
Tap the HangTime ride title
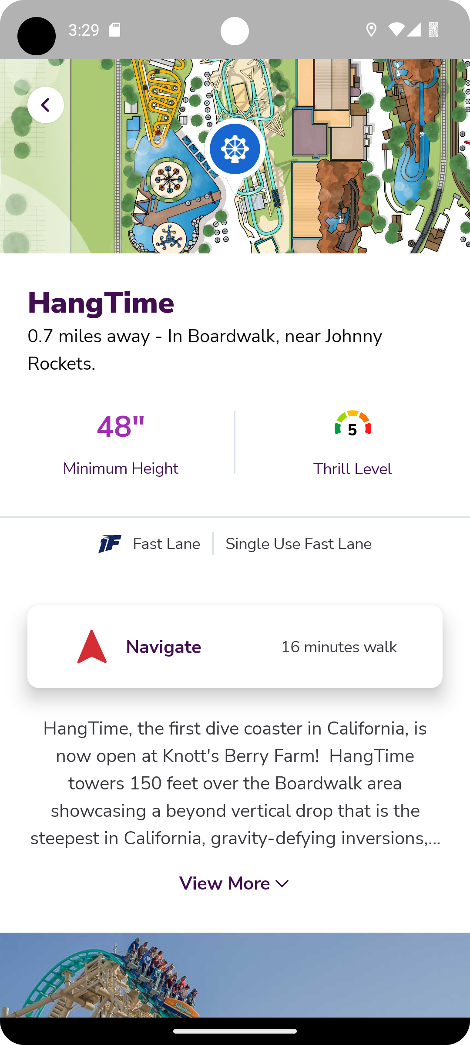[x=101, y=303]
